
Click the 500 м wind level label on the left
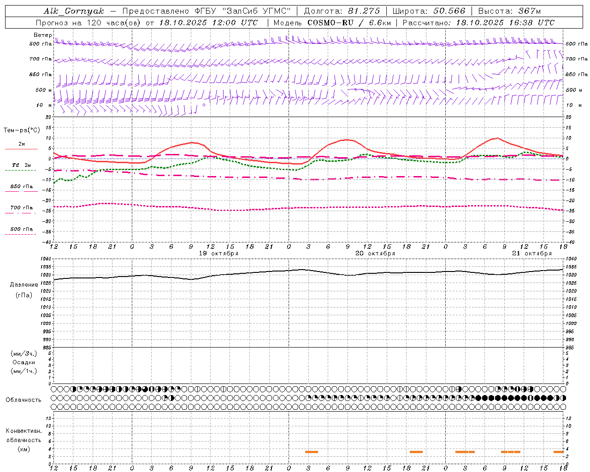pyautogui.click(x=44, y=90)
